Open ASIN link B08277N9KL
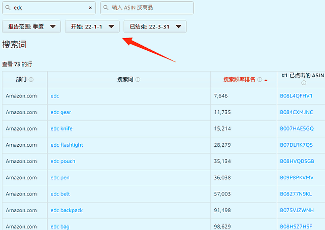 click(296, 194)
